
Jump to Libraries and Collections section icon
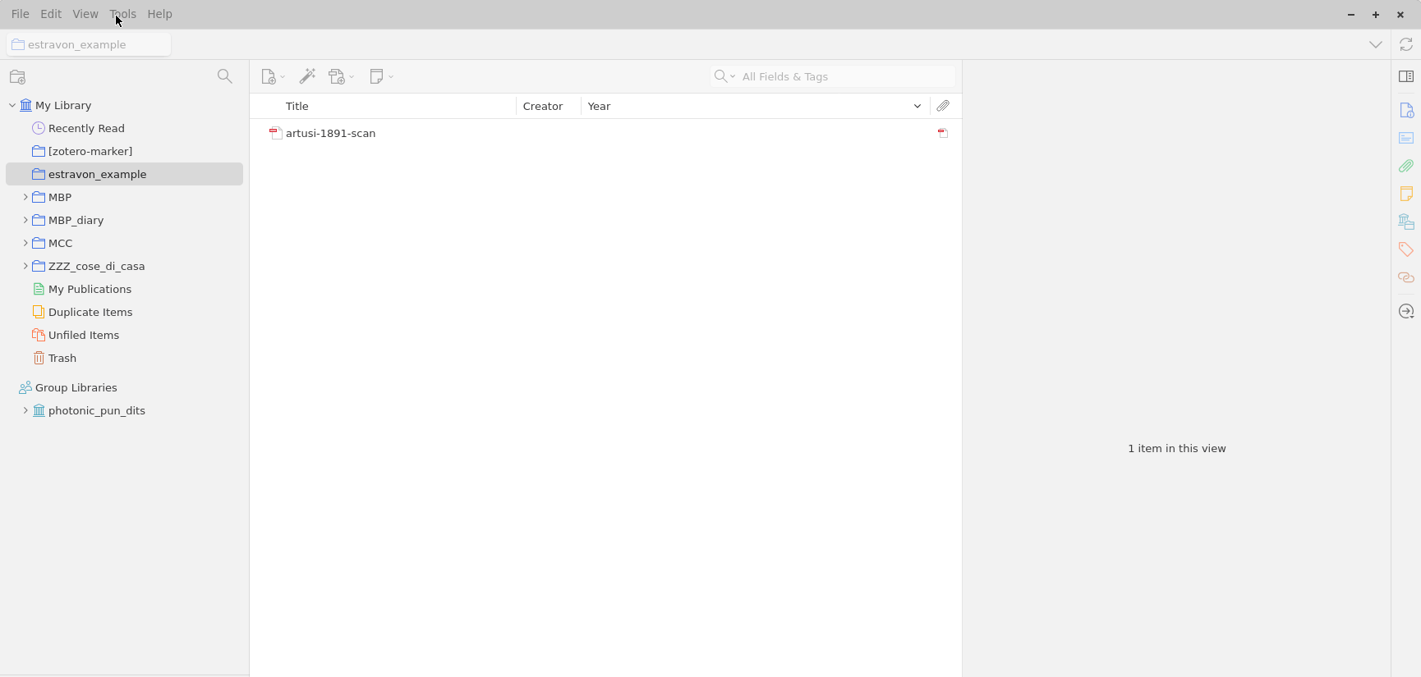point(1406,222)
